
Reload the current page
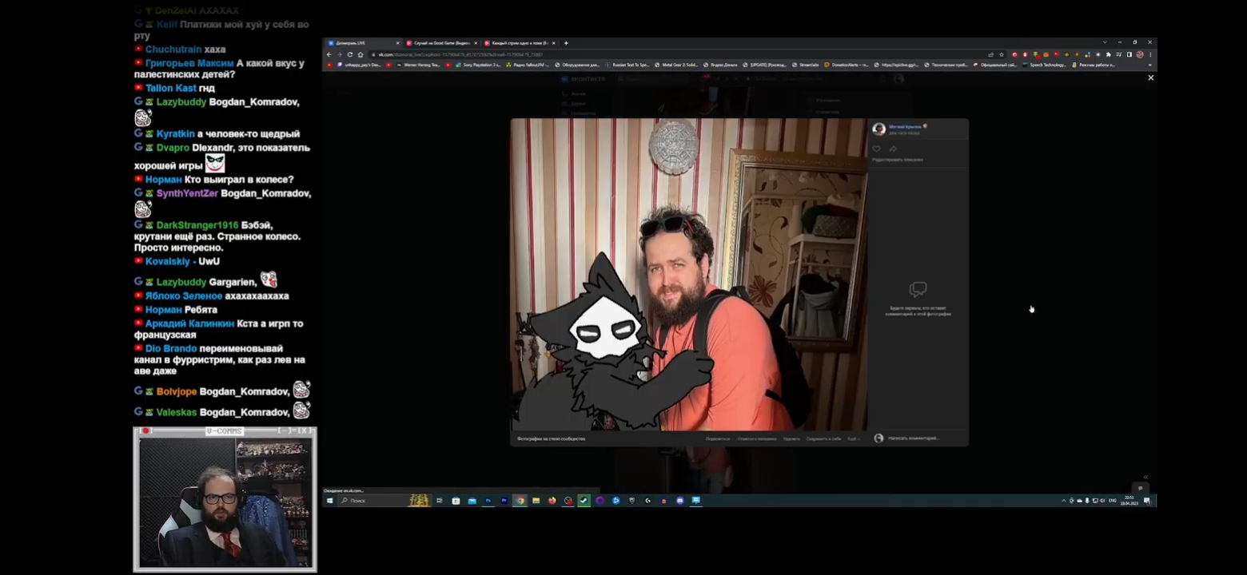tap(349, 54)
